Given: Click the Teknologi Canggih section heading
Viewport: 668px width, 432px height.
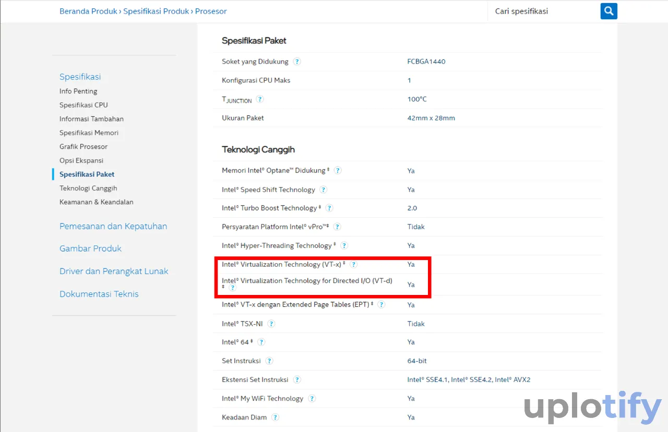Looking at the screenshot, I should coord(258,150).
